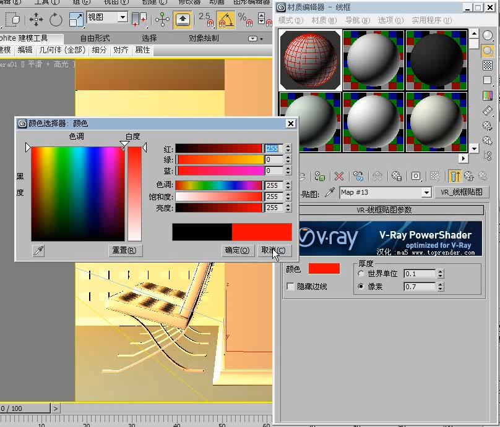Image resolution: width=500 pixels, height=427 pixels.
Task: Click the 确定 button in color selector
Action: [238, 250]
